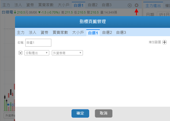Select the 買賣家數 tab in the dialog
This screenshot has height=121, width=170.
click(x=60, y=33)
